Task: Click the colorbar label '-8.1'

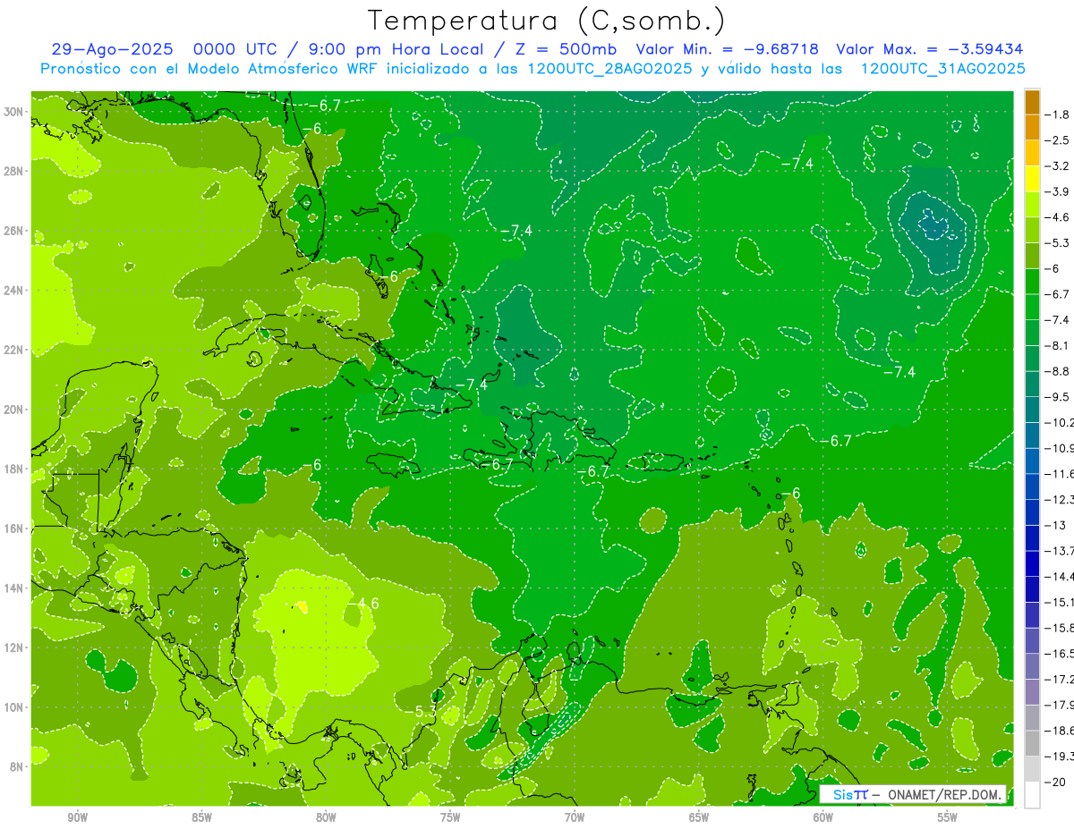Action: pos(1058,345)
